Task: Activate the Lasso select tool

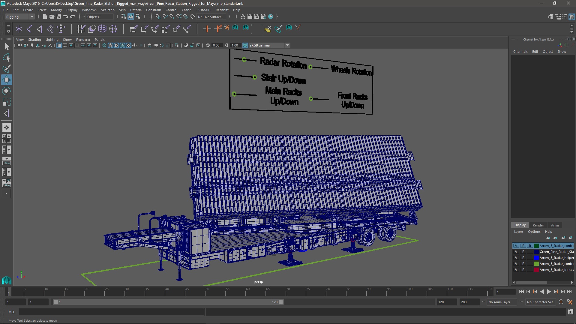Action: coord(6,58)
